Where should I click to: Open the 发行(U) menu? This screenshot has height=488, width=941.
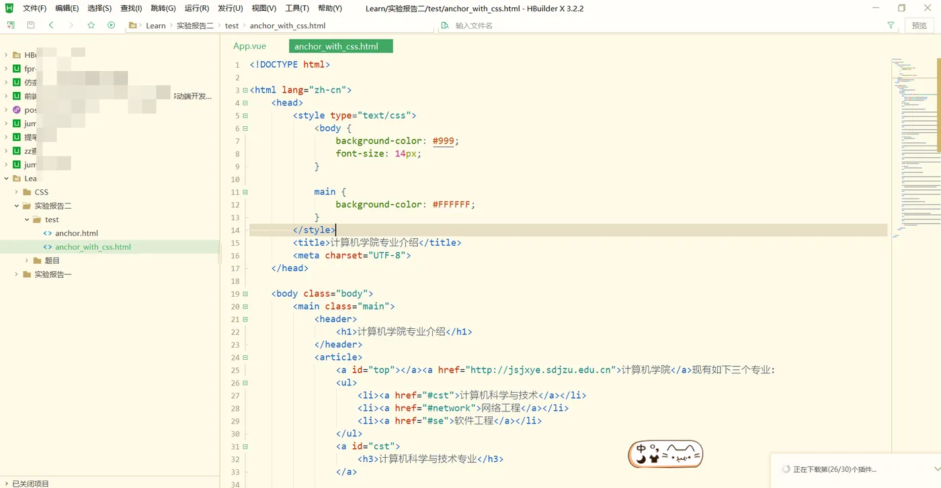point(230,8)
